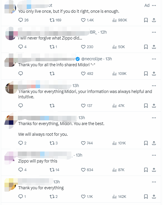
Task: View analytics showing 142K views
Action: tap(119, 196)
